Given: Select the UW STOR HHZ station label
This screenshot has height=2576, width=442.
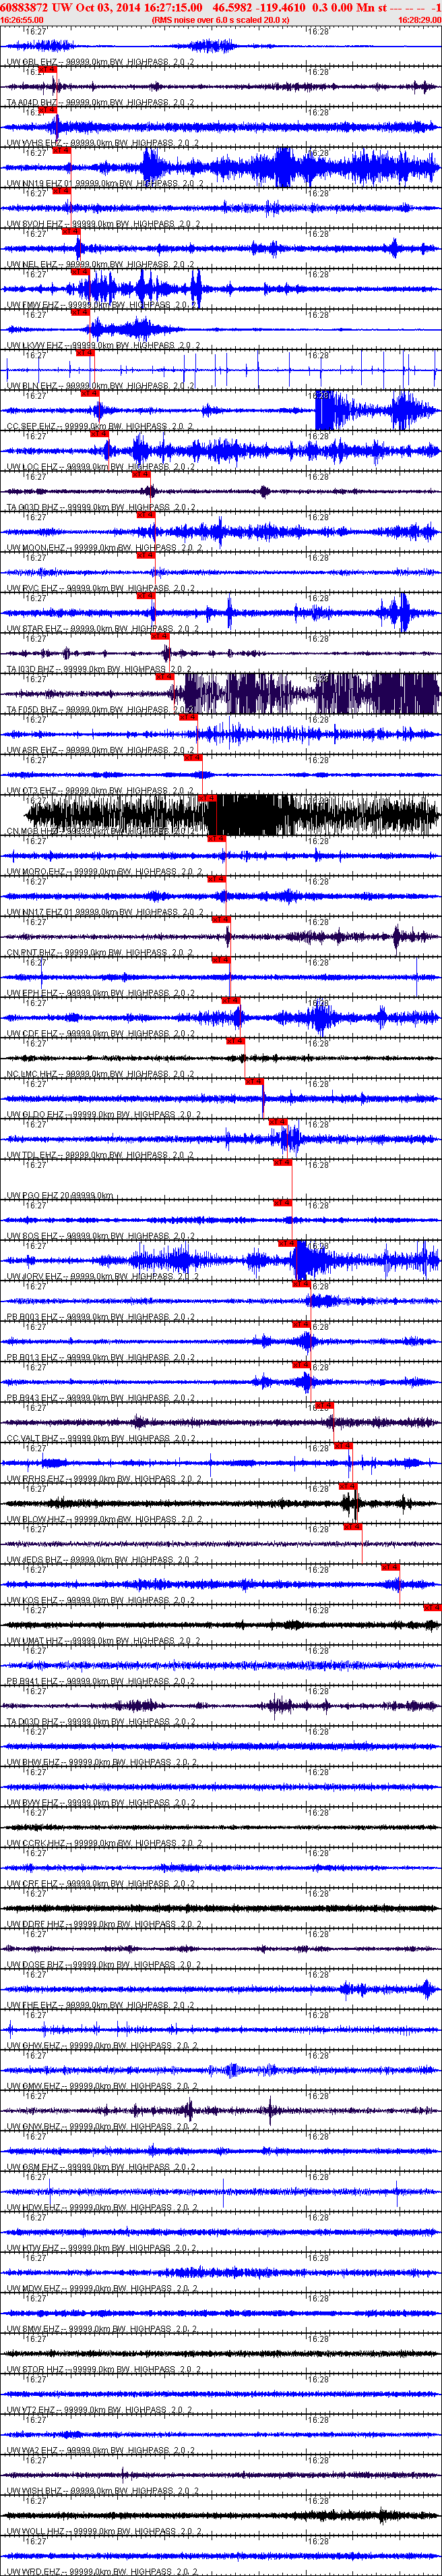Looking at the screenshot, I should point(103,2370).
